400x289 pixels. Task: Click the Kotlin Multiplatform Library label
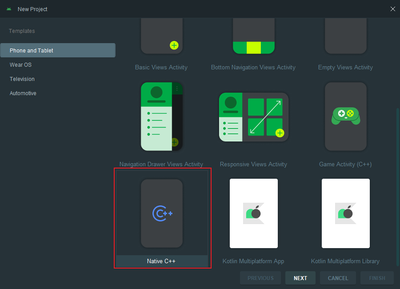pos(345,261)
